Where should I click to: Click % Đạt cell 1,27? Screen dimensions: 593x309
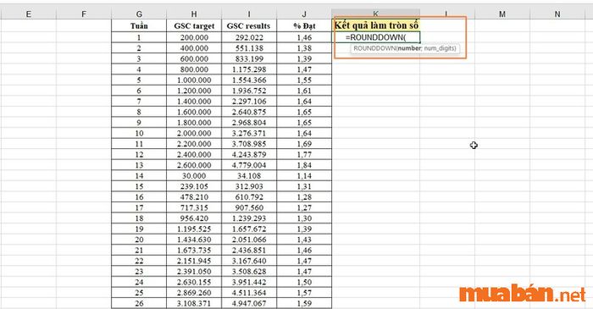click(304, 207)
